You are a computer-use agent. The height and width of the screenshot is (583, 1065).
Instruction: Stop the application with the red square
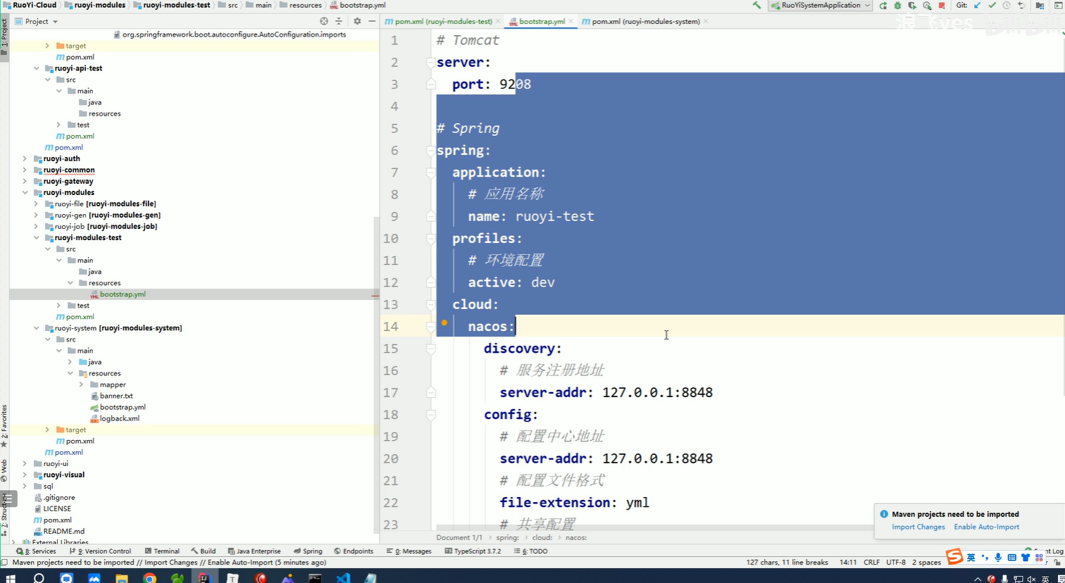click(942, 5)
